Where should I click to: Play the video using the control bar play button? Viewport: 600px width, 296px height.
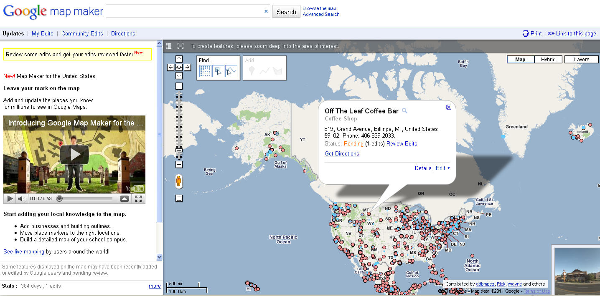point(10,199)
